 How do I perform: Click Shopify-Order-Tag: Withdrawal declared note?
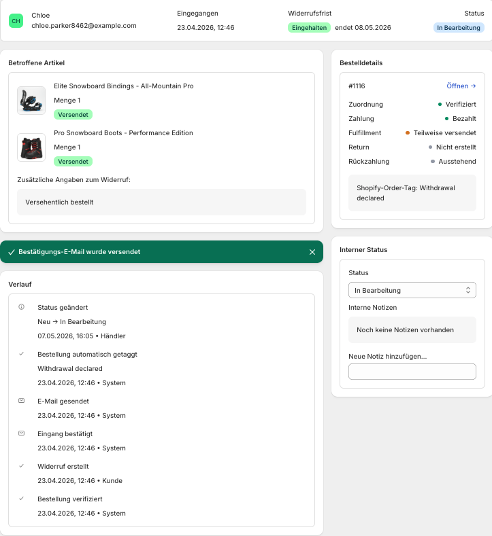point(412,193)
